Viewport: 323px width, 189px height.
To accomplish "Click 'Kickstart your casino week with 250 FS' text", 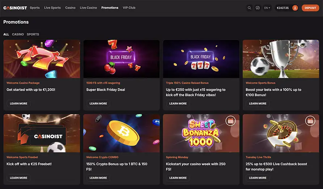I will (196, 167).
